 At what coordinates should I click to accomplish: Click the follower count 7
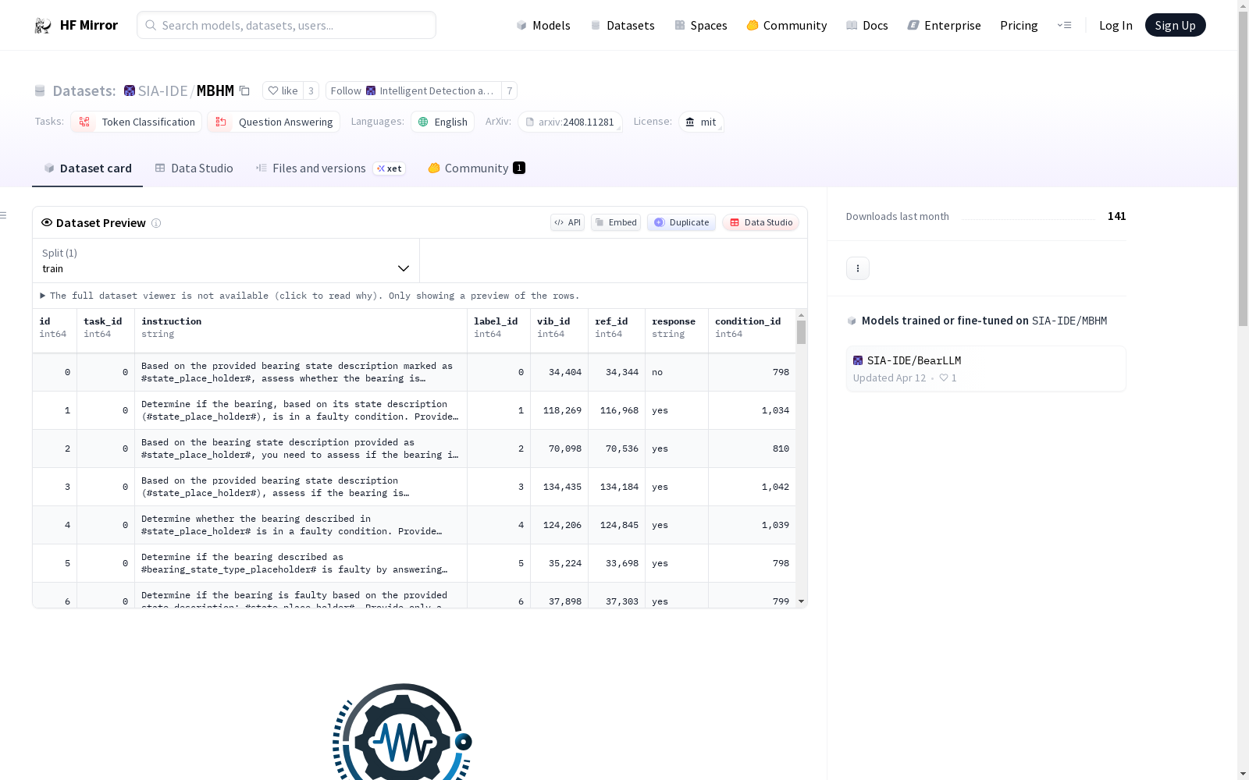point(509,90)
